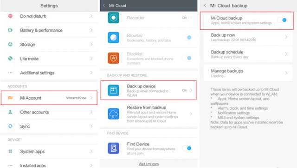The image size is (297, 168).
Task: Tap the Recorder On status
Action: coord(185,18)
